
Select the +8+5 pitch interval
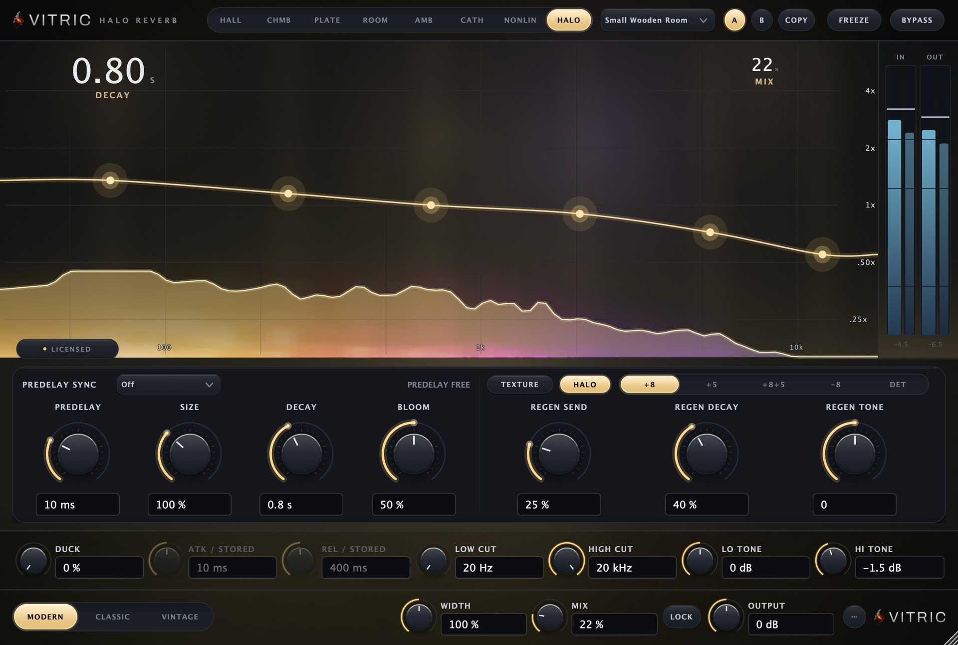773,385
